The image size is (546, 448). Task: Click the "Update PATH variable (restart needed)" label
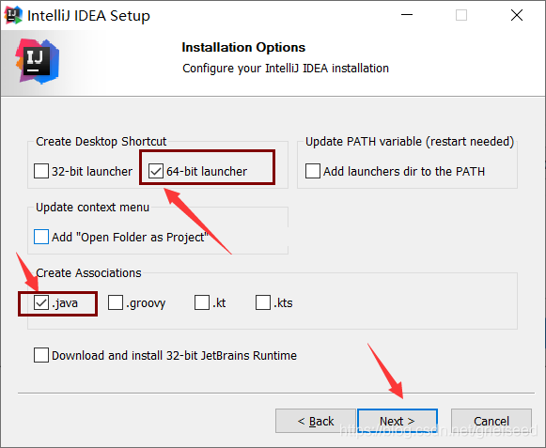click(x=410, y=141)
